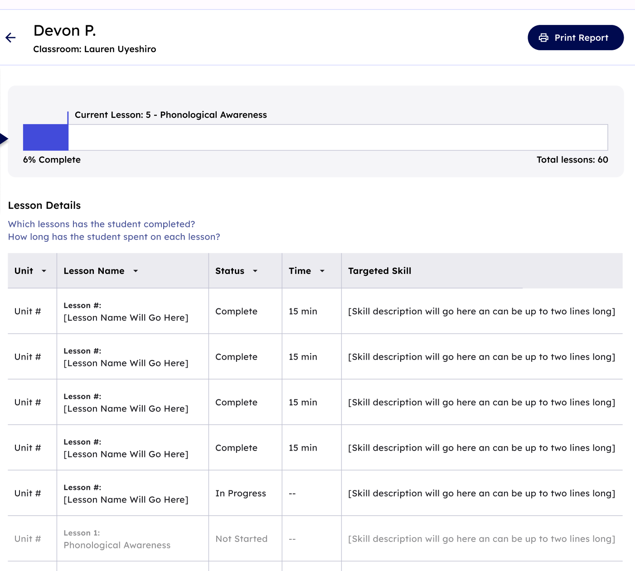Expand the Lesson Name column dropdown arrow
Viewport: 635px width, 571px height.
tap(136, 271)
